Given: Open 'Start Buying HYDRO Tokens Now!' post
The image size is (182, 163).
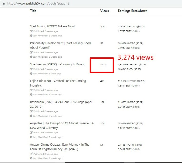Looking at the screenshot, I should point(53,26).
